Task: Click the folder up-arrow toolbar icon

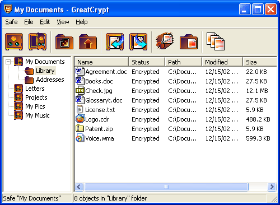Action: pyautogui.click(x=88, y=41)
